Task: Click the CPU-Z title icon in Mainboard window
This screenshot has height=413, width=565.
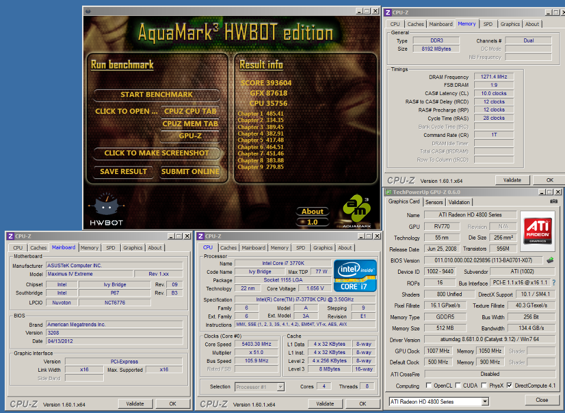Action: point(11,236)
